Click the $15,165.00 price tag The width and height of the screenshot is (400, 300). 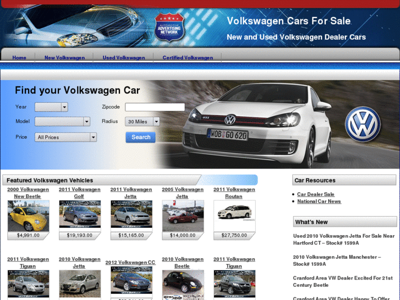131,236
